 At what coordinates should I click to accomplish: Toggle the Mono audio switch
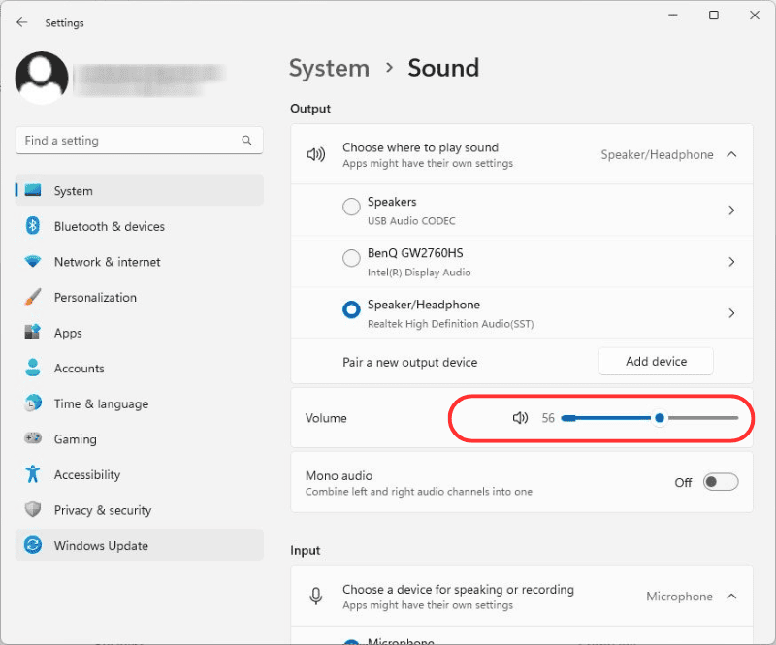(721, 482)
